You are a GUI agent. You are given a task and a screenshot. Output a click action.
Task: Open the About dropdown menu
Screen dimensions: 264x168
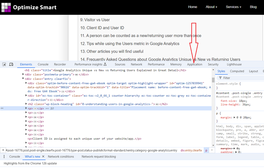point(212,7)
